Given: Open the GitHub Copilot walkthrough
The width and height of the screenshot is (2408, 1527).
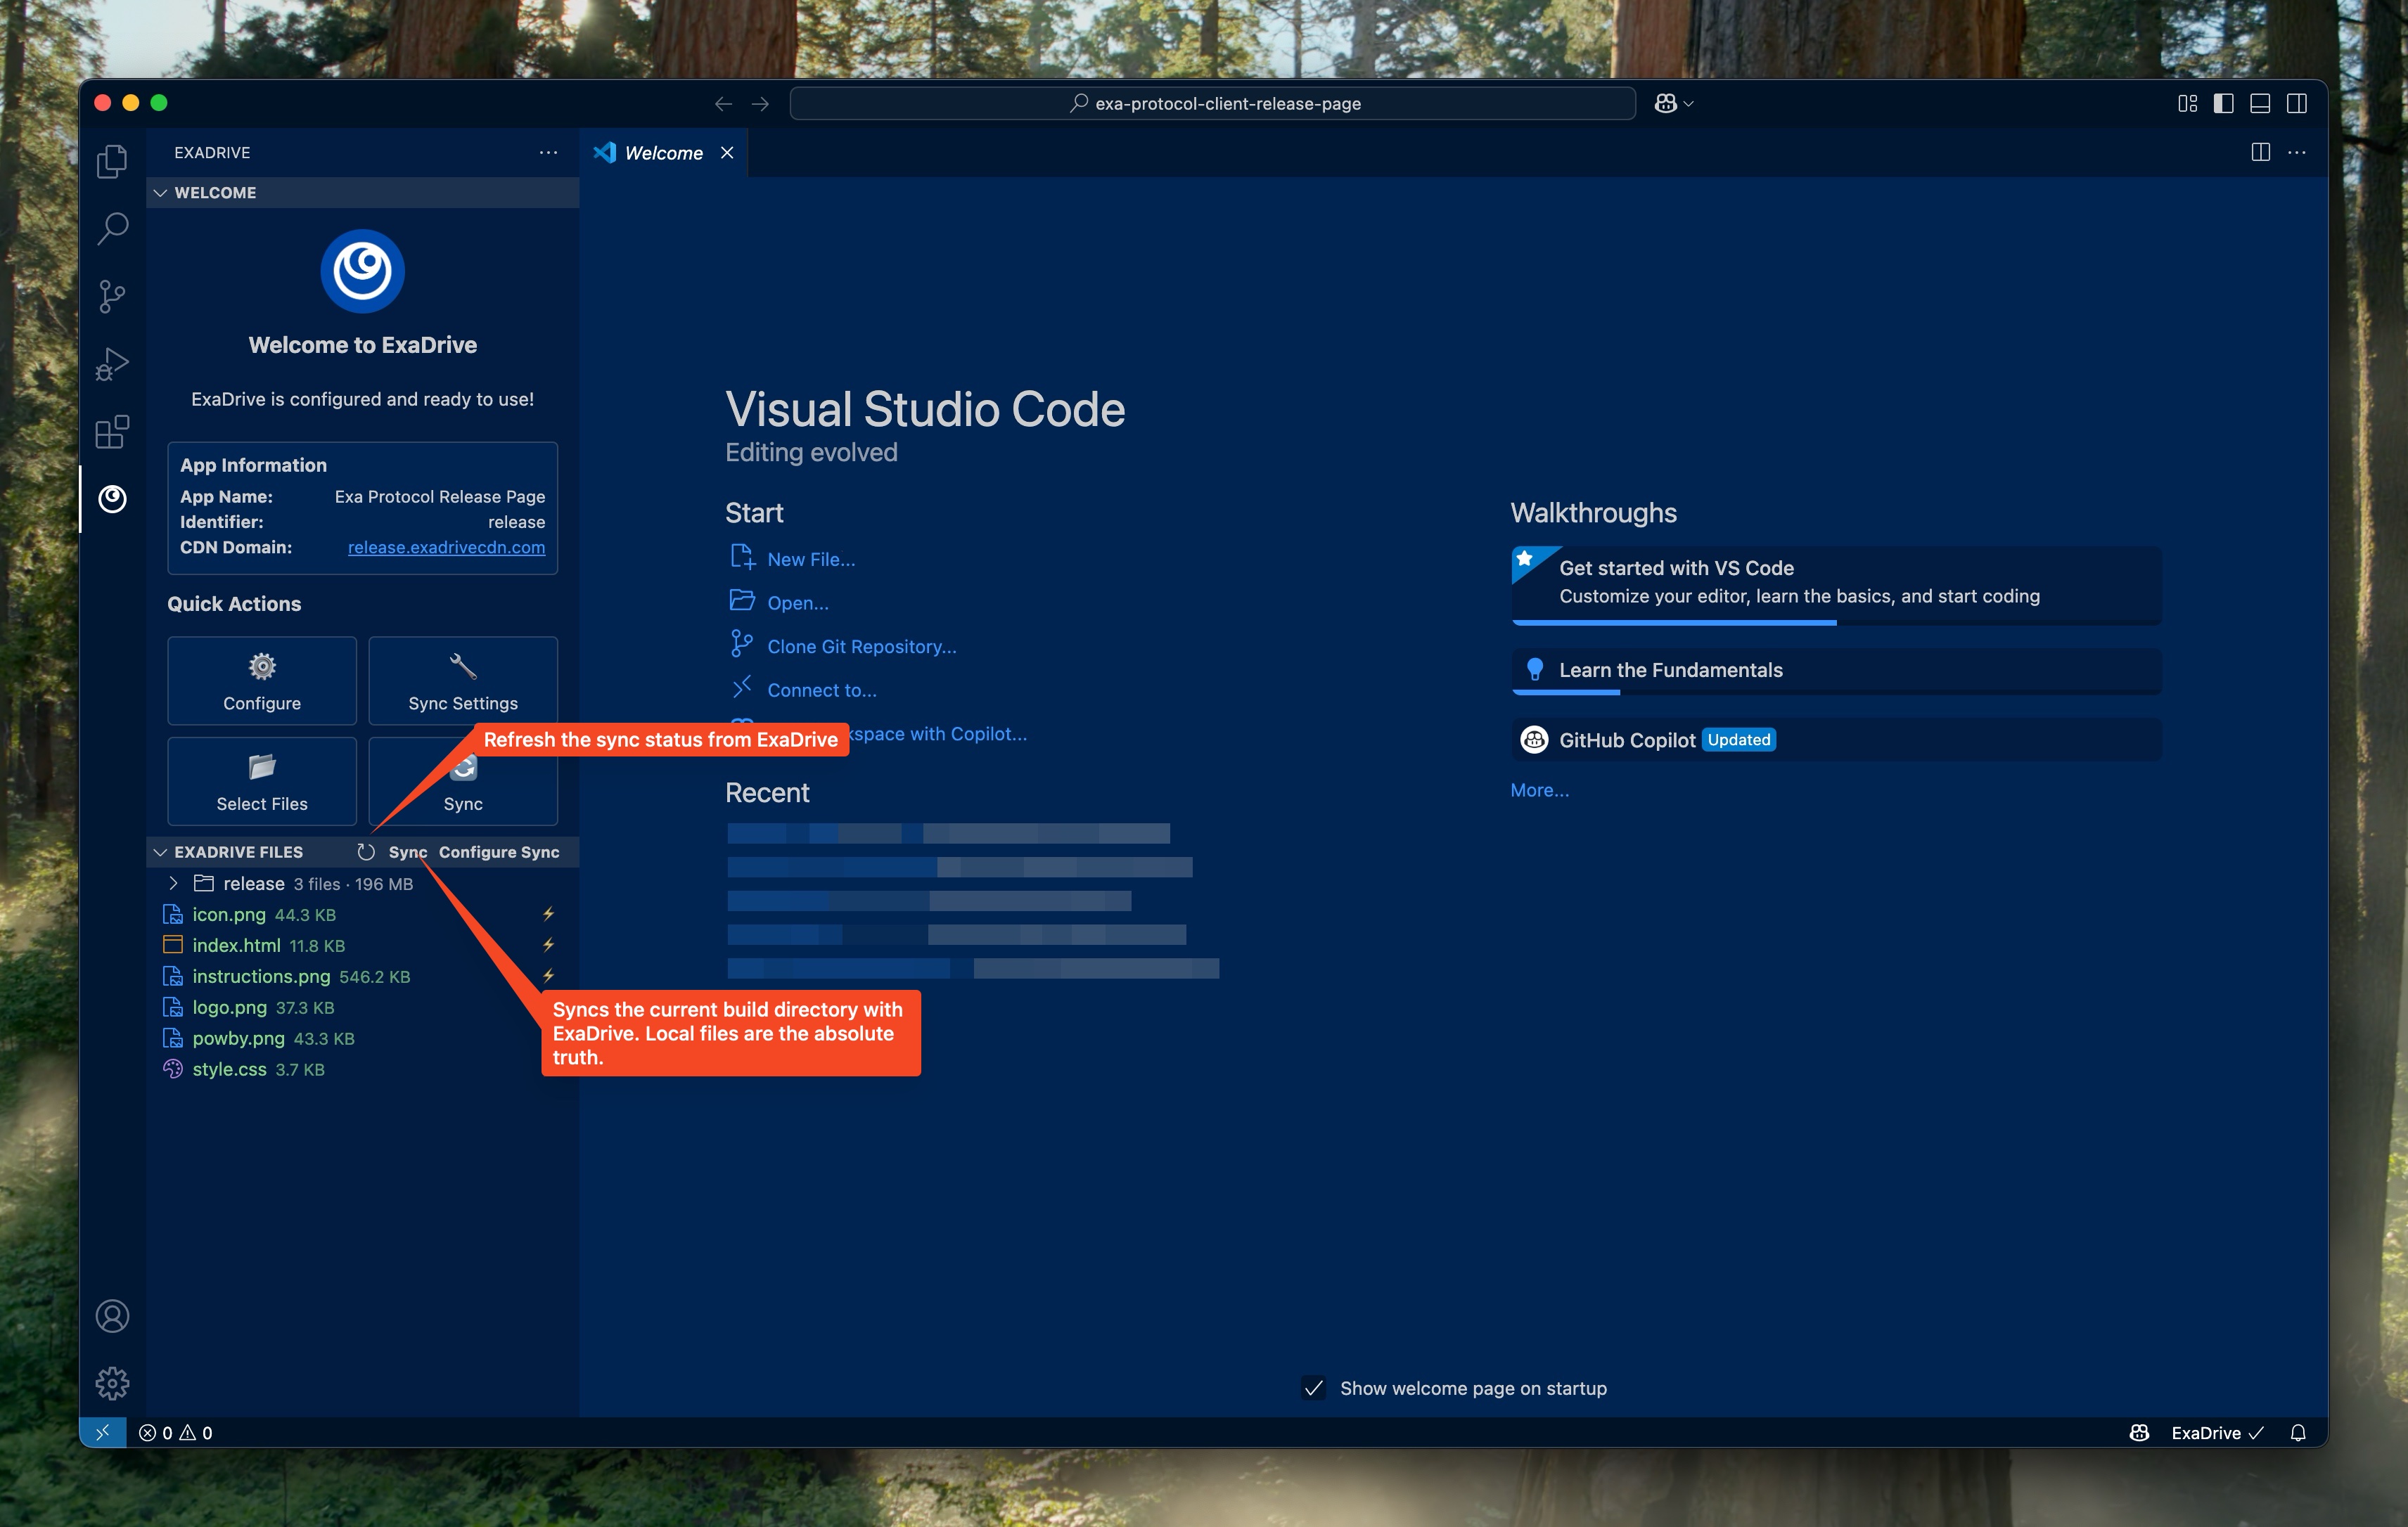Looking at the screenshot, I should pos(1836,740).
